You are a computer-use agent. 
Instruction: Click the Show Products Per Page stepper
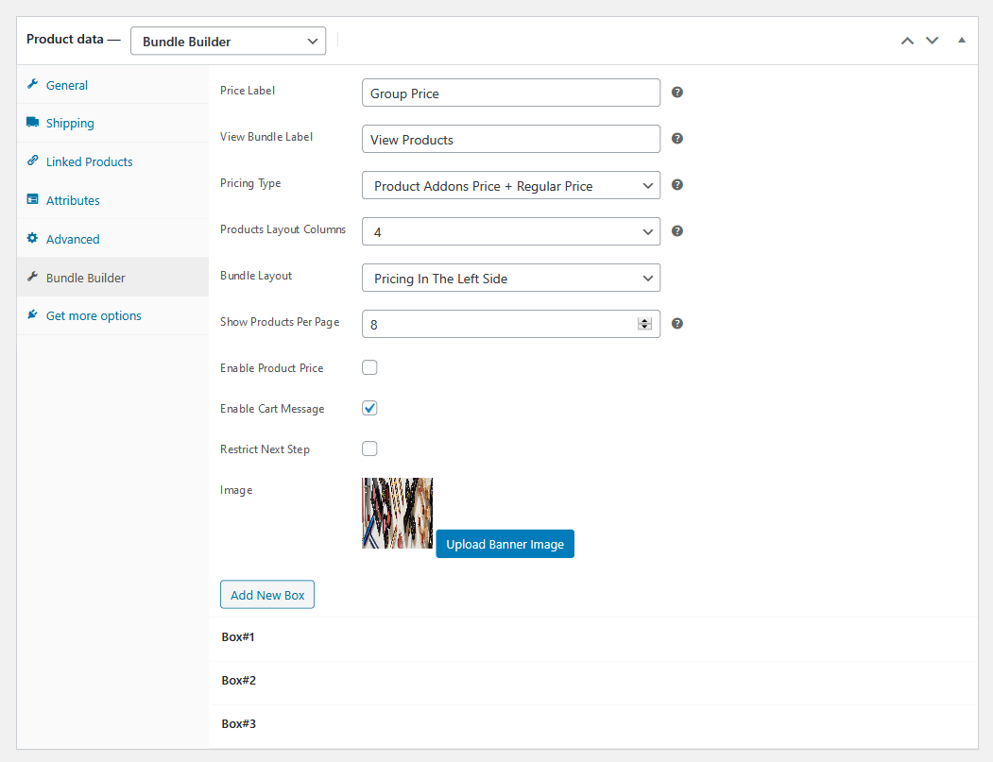coord(645,324)
